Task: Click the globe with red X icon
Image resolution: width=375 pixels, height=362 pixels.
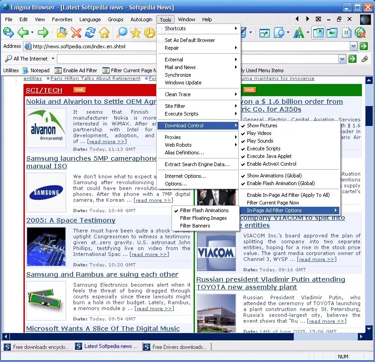Action: tap(360, 32)
